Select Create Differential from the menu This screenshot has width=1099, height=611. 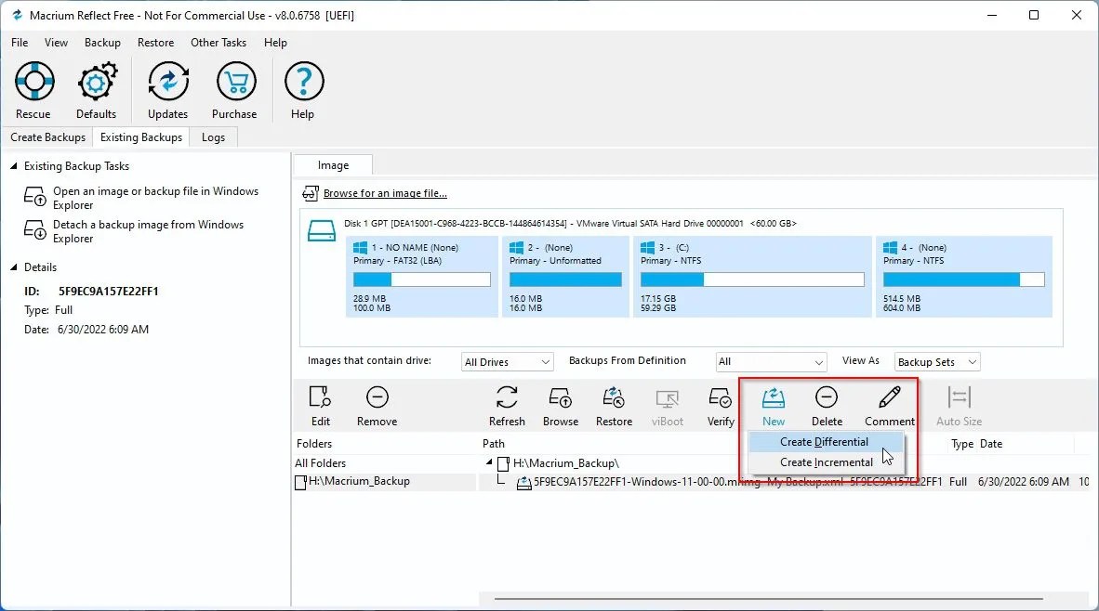826,441
